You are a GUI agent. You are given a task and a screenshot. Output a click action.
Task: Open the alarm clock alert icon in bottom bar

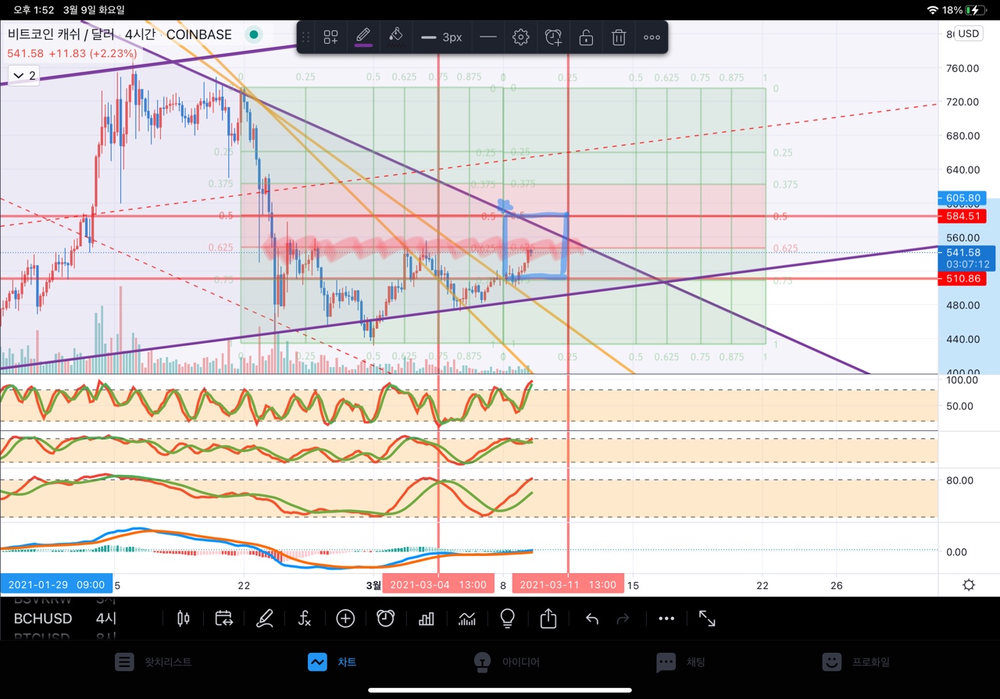click(386, 619)
